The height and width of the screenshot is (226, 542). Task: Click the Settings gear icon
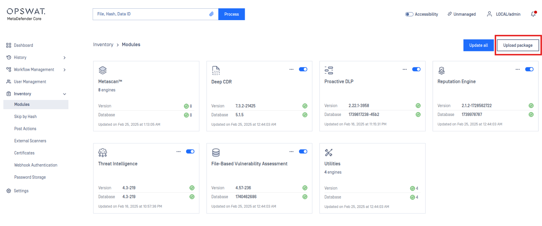coord(9,191)
